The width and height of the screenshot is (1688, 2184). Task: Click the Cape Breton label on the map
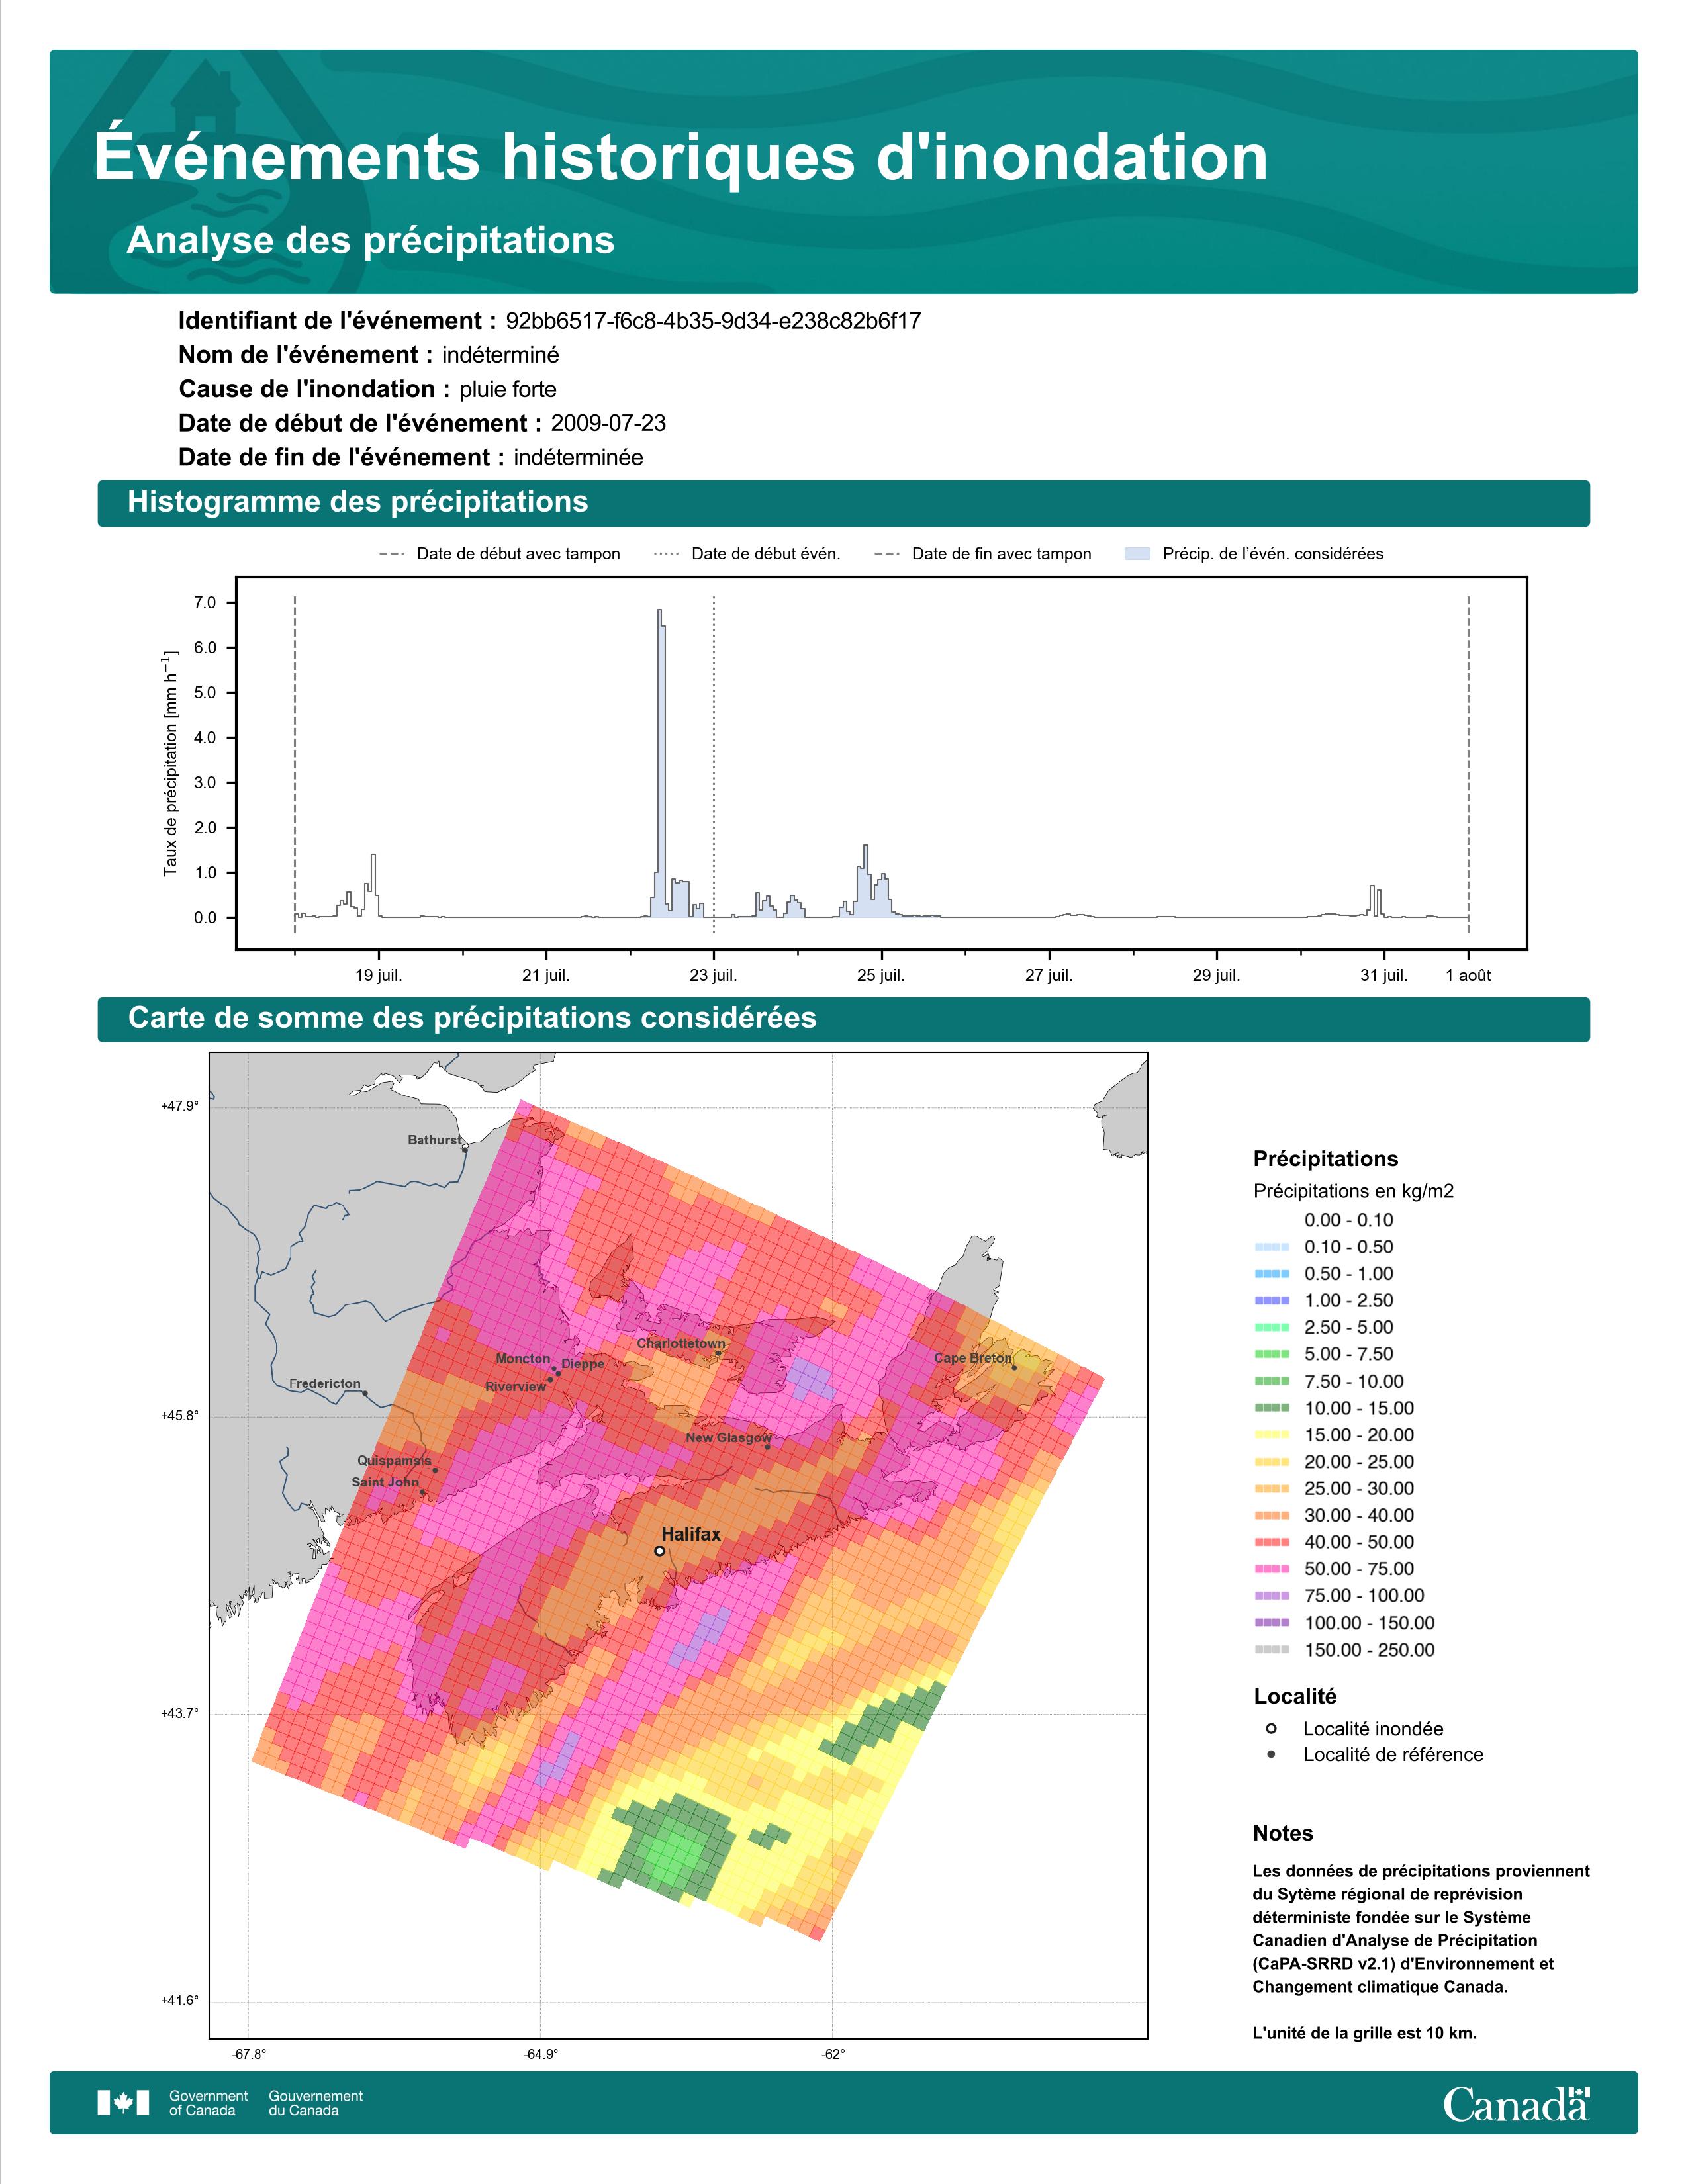(973, 1358)
